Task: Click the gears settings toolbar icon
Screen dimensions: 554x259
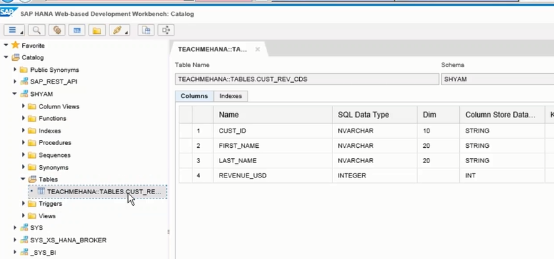Action: coord(57,30)
